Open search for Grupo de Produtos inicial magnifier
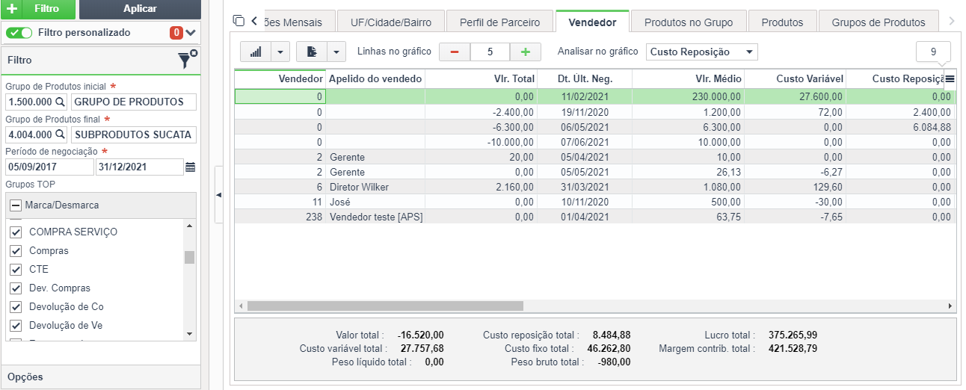The width and height of the screenshot is (966, 390). [x=61, y=102]
